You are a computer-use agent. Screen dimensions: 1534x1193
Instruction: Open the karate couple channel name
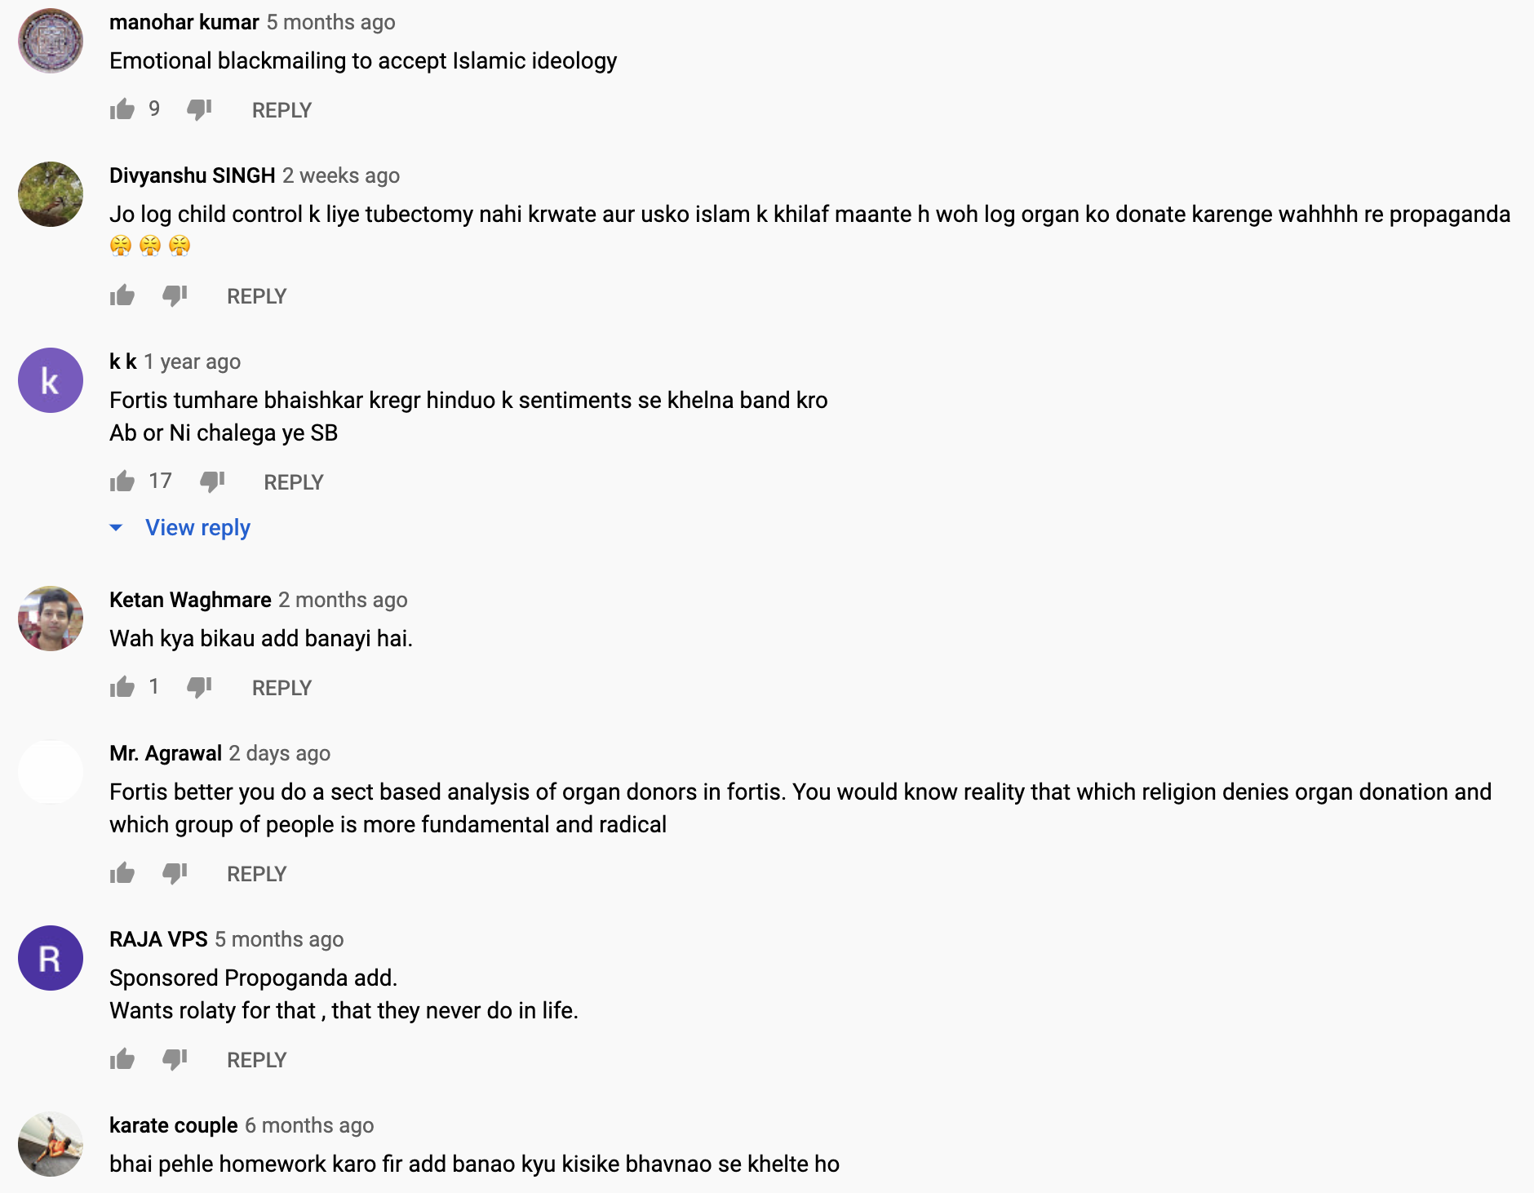point(173,1125)
